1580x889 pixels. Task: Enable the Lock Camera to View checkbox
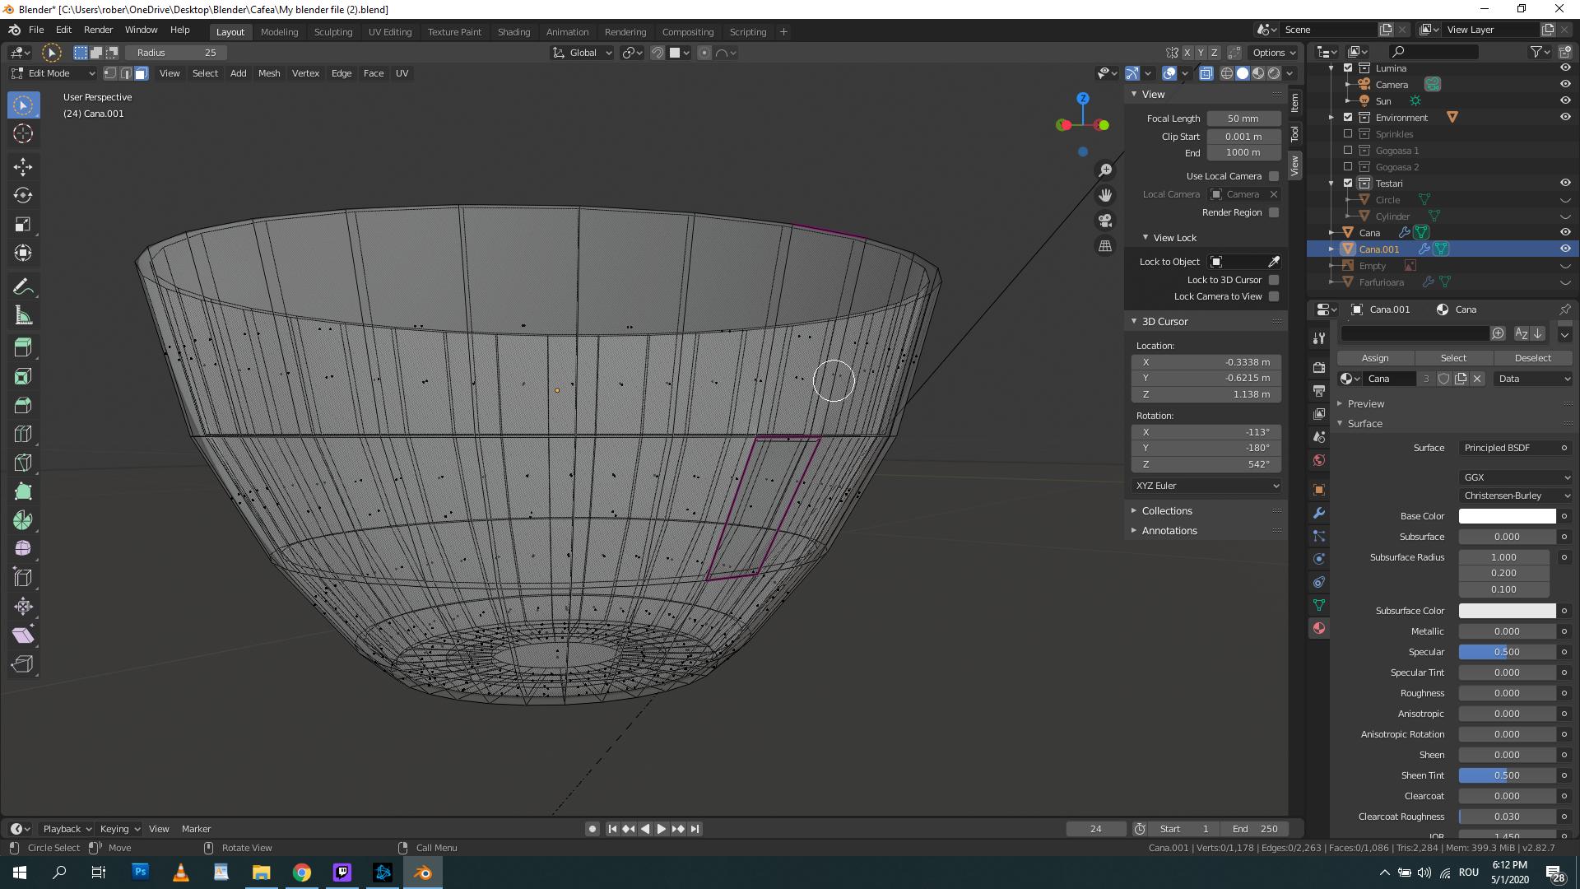[x=1274, y=296]
